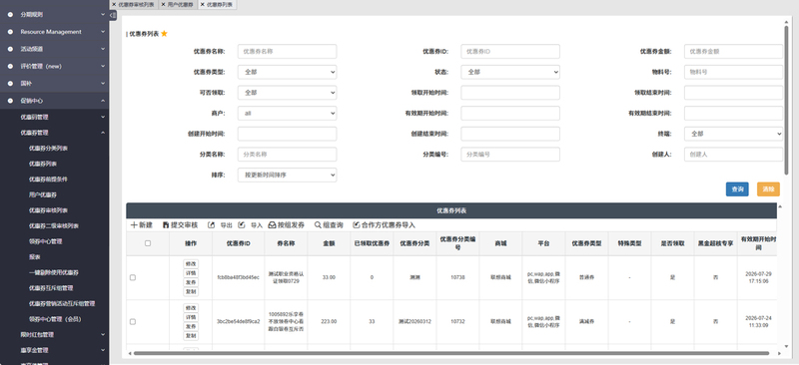Check the row checkbox for coupon fcb8ba48f3bd45ec
Screen dimensions: 799x365
133,277
